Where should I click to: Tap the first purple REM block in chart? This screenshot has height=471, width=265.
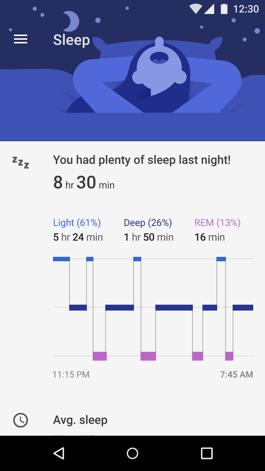(100, 356)
